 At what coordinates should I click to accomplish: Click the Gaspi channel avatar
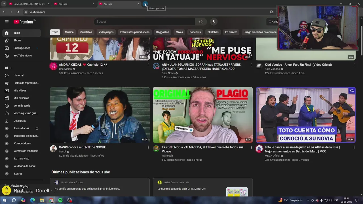point(53,149)
